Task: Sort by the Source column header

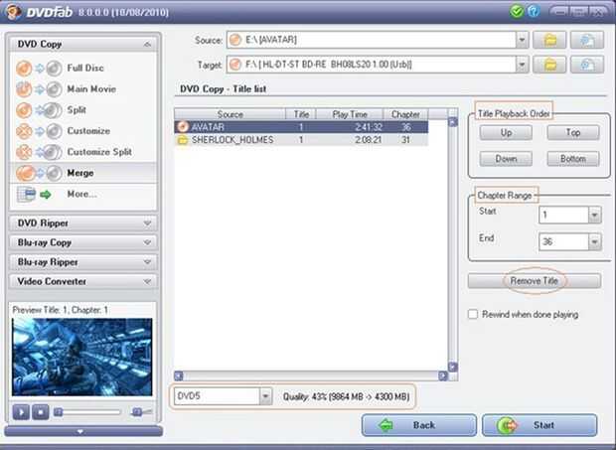Action: [x=231, y=114]
